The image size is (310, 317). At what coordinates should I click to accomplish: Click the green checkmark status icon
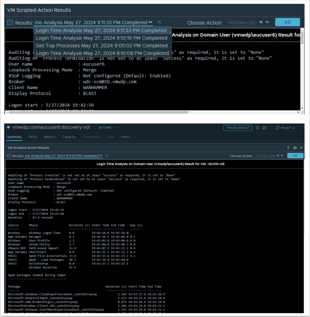pos(264,128)
